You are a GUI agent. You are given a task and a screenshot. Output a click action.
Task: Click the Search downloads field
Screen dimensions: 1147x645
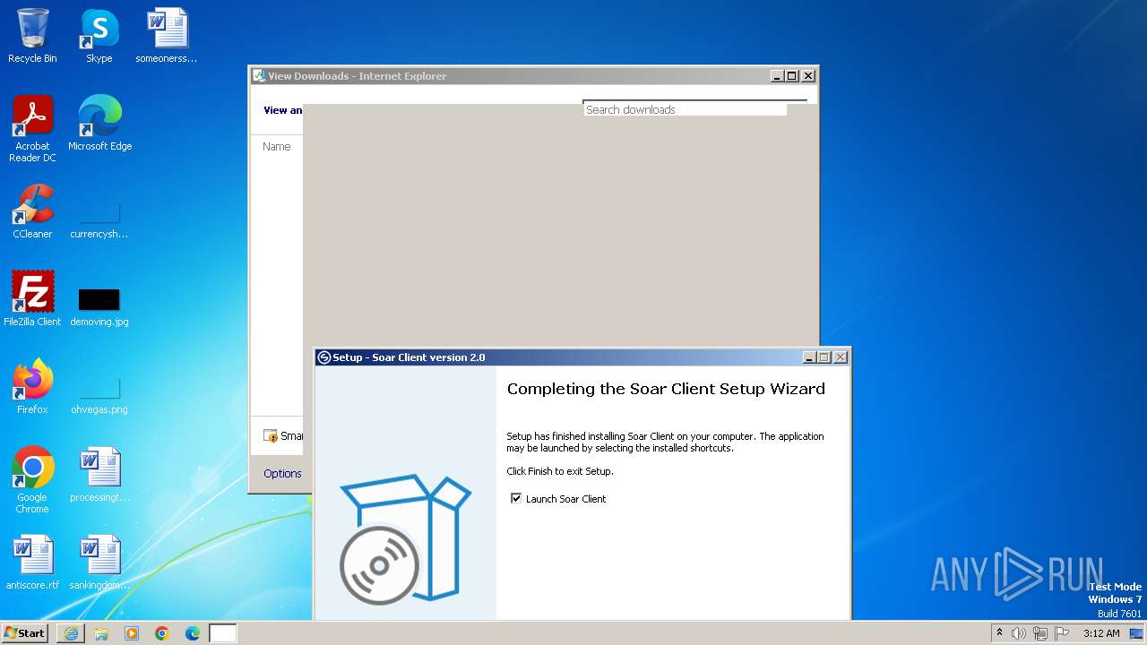click(686, 109)
